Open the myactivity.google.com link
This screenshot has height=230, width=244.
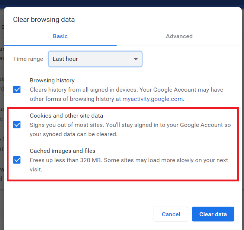[x=152, y=99]
